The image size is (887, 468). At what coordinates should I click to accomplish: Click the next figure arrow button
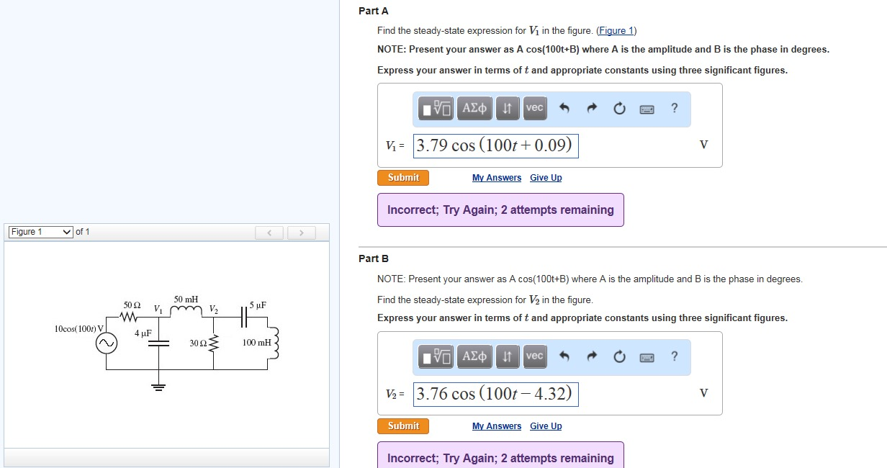[x=301, y=232]
